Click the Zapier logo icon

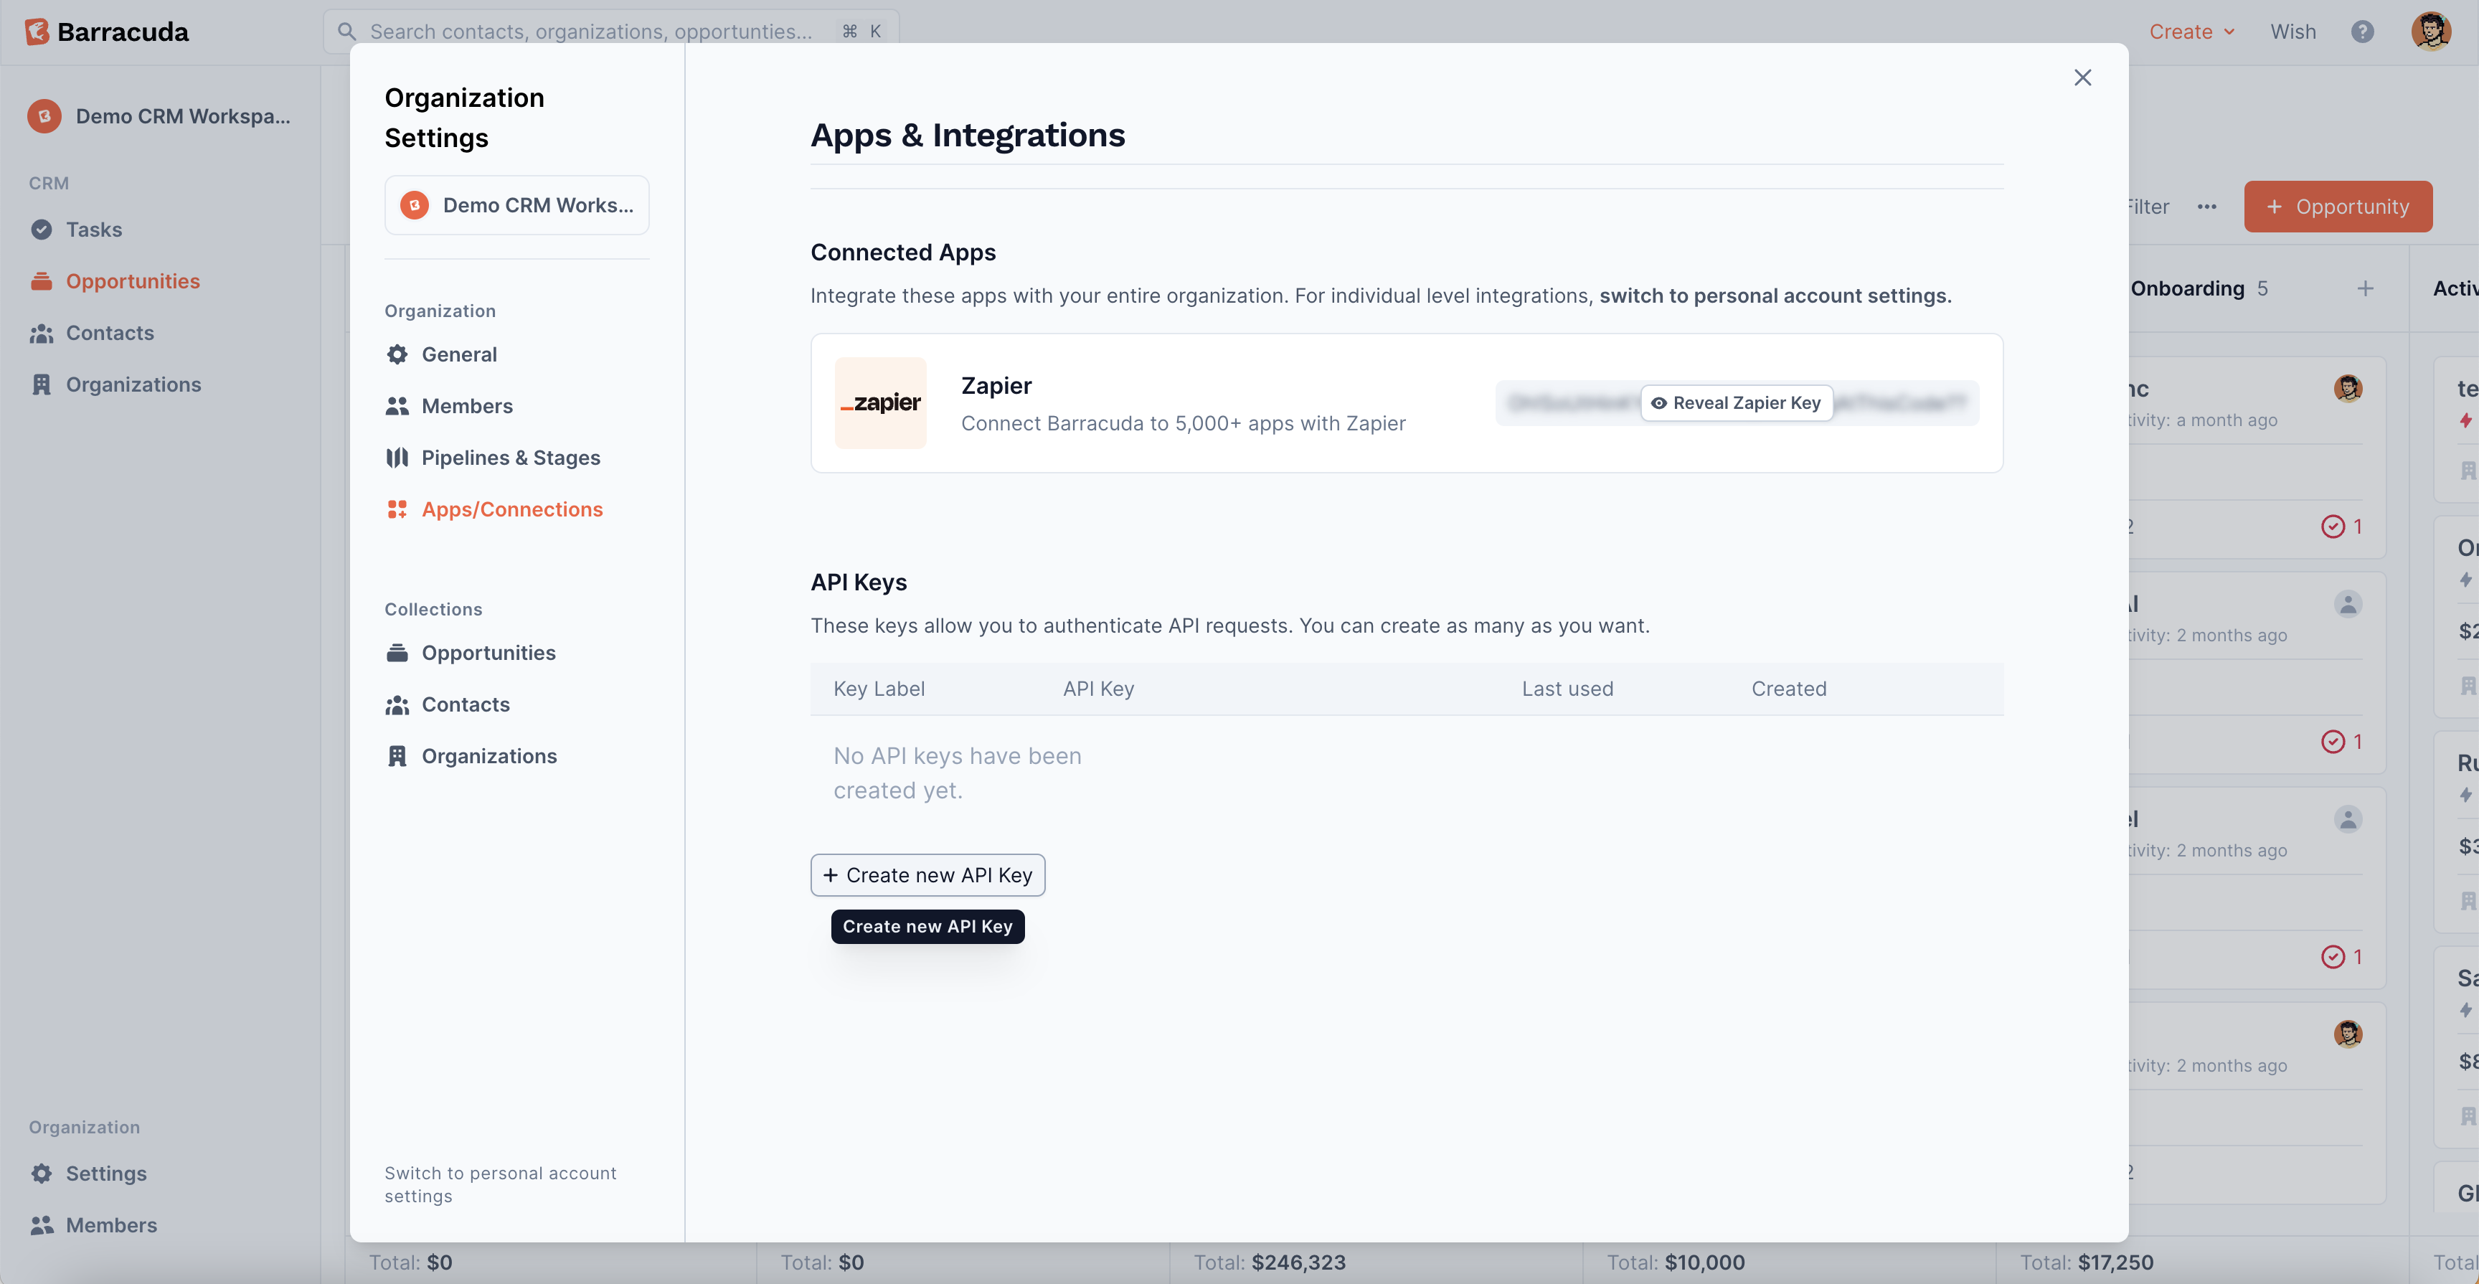(x=879, y=402)
